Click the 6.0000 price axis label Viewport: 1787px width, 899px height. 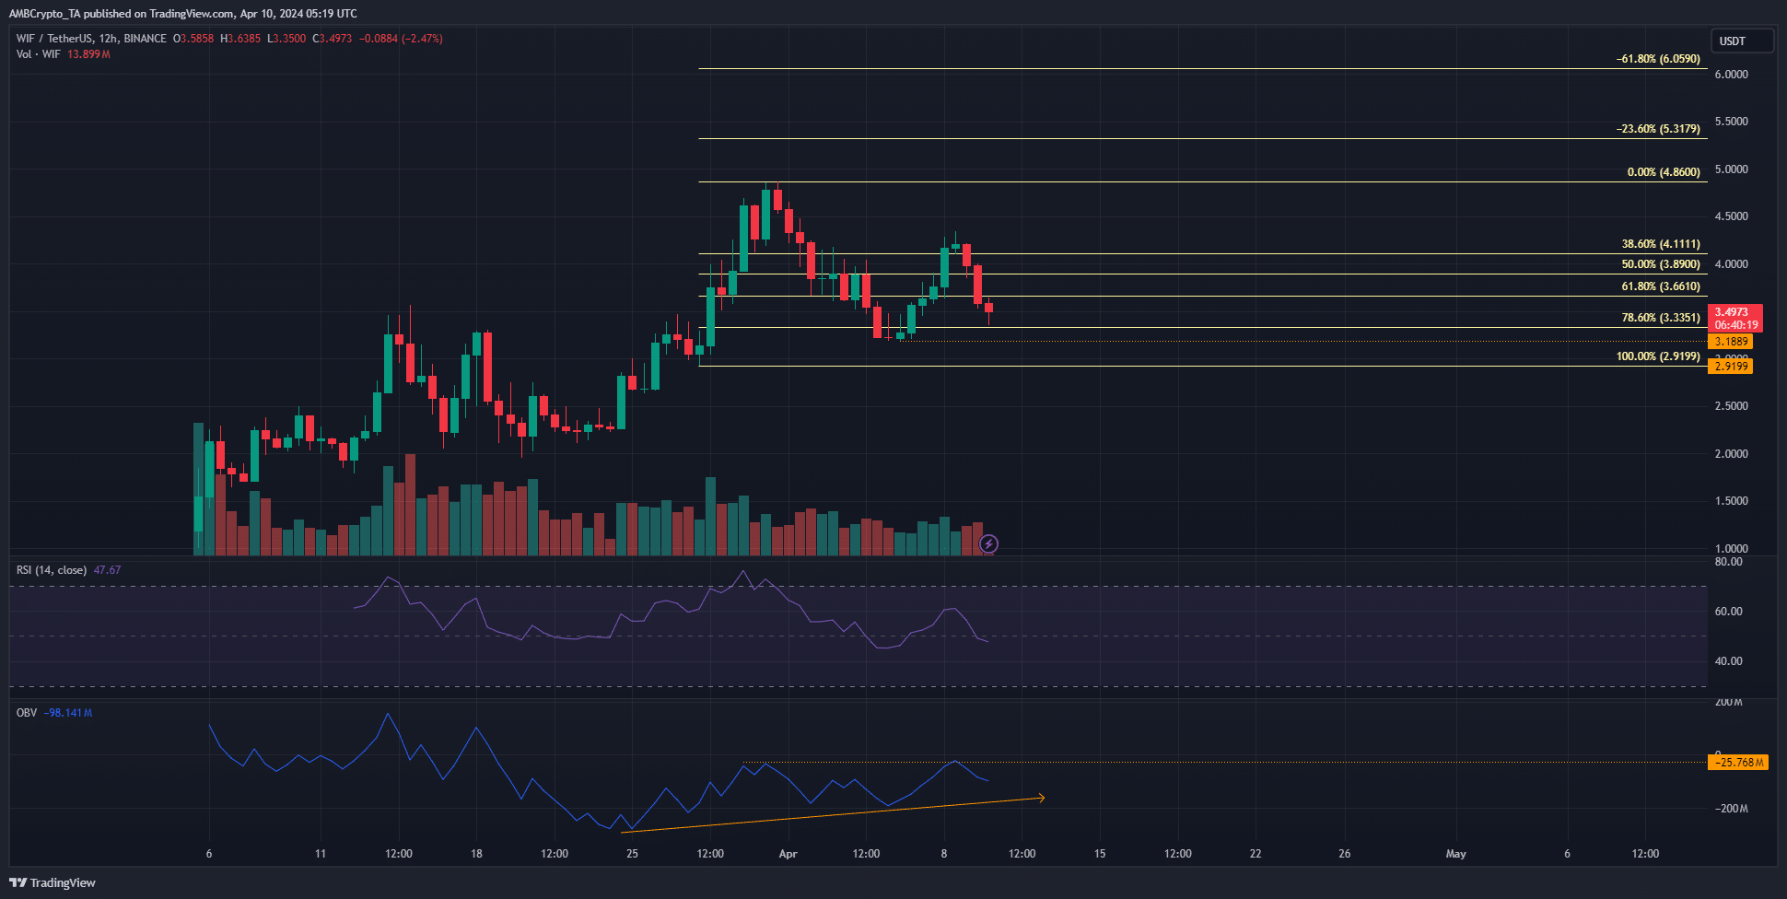pos(1731,75)
